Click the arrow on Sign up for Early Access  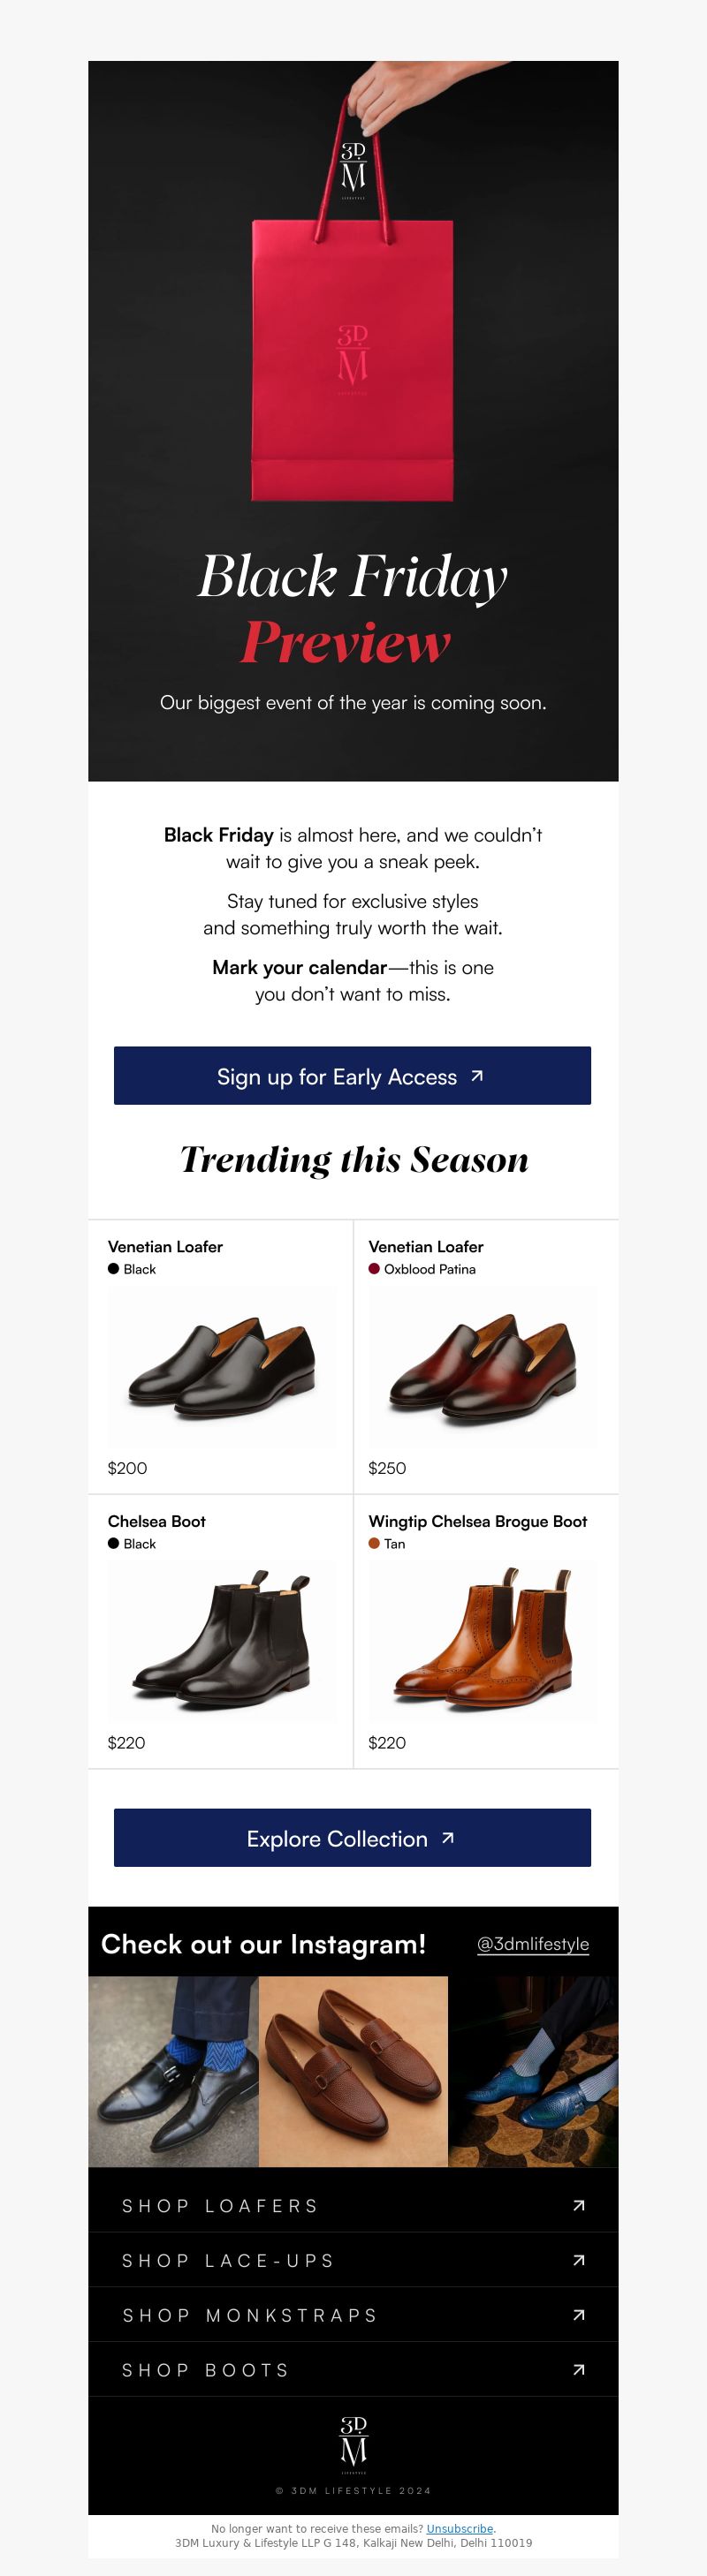(478, 1076)
